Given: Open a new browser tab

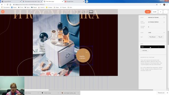Looking at the screenshot, I should pyautogui.click(x=87, y=2).
